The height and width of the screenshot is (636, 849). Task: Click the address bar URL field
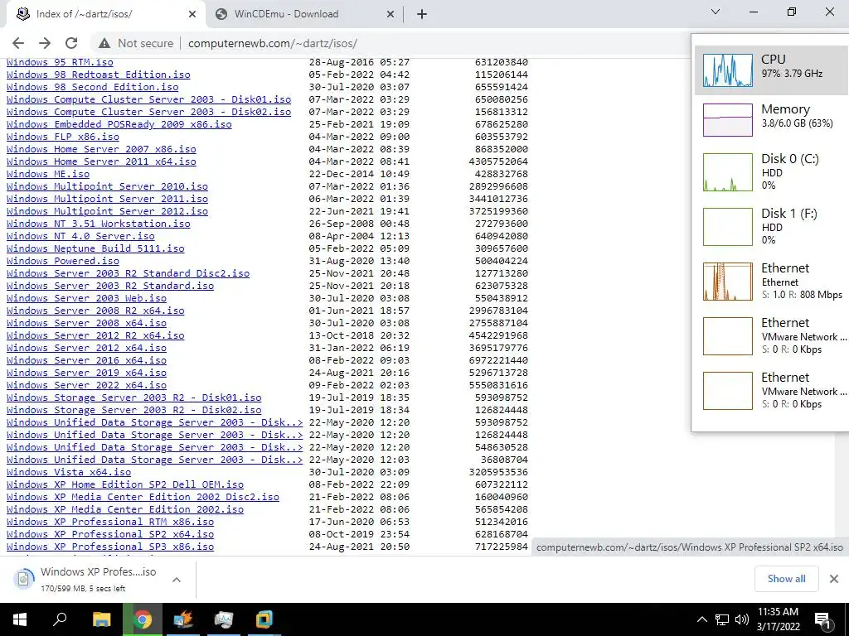[272, 43]
